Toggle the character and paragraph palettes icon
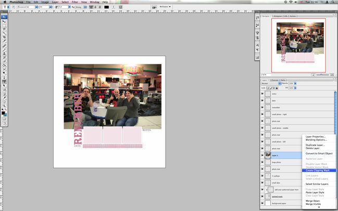338x211 pixels. pyautogui.click(x=120, y=7)
